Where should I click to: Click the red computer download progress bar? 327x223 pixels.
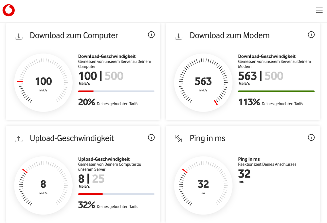pyautogui.click(x=116, y=91)
